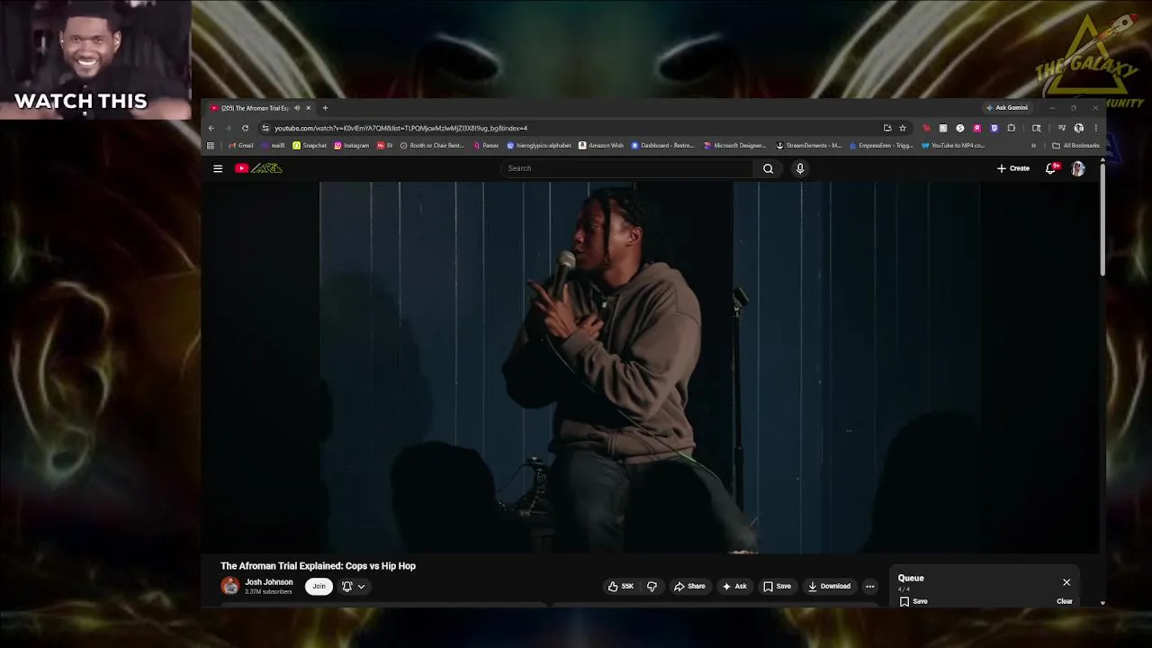Open the Extensions puzzle icon
The height and width of the screenshot is (648, 1152).
pos(1011,128)
